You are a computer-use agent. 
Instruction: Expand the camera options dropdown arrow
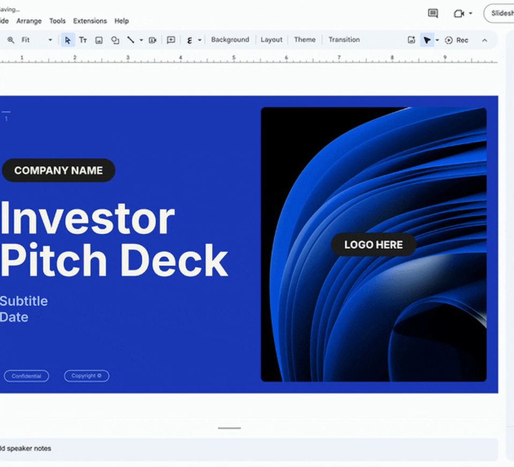(471, 13)
